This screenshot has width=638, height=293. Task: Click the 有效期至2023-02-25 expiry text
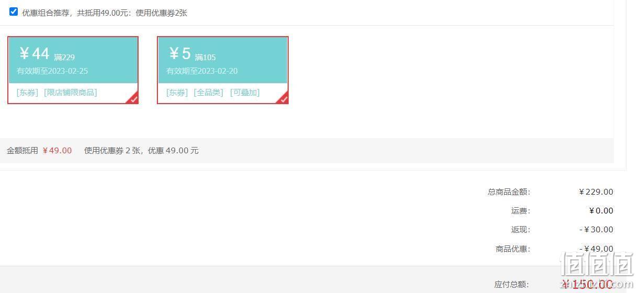pos(52,71)
